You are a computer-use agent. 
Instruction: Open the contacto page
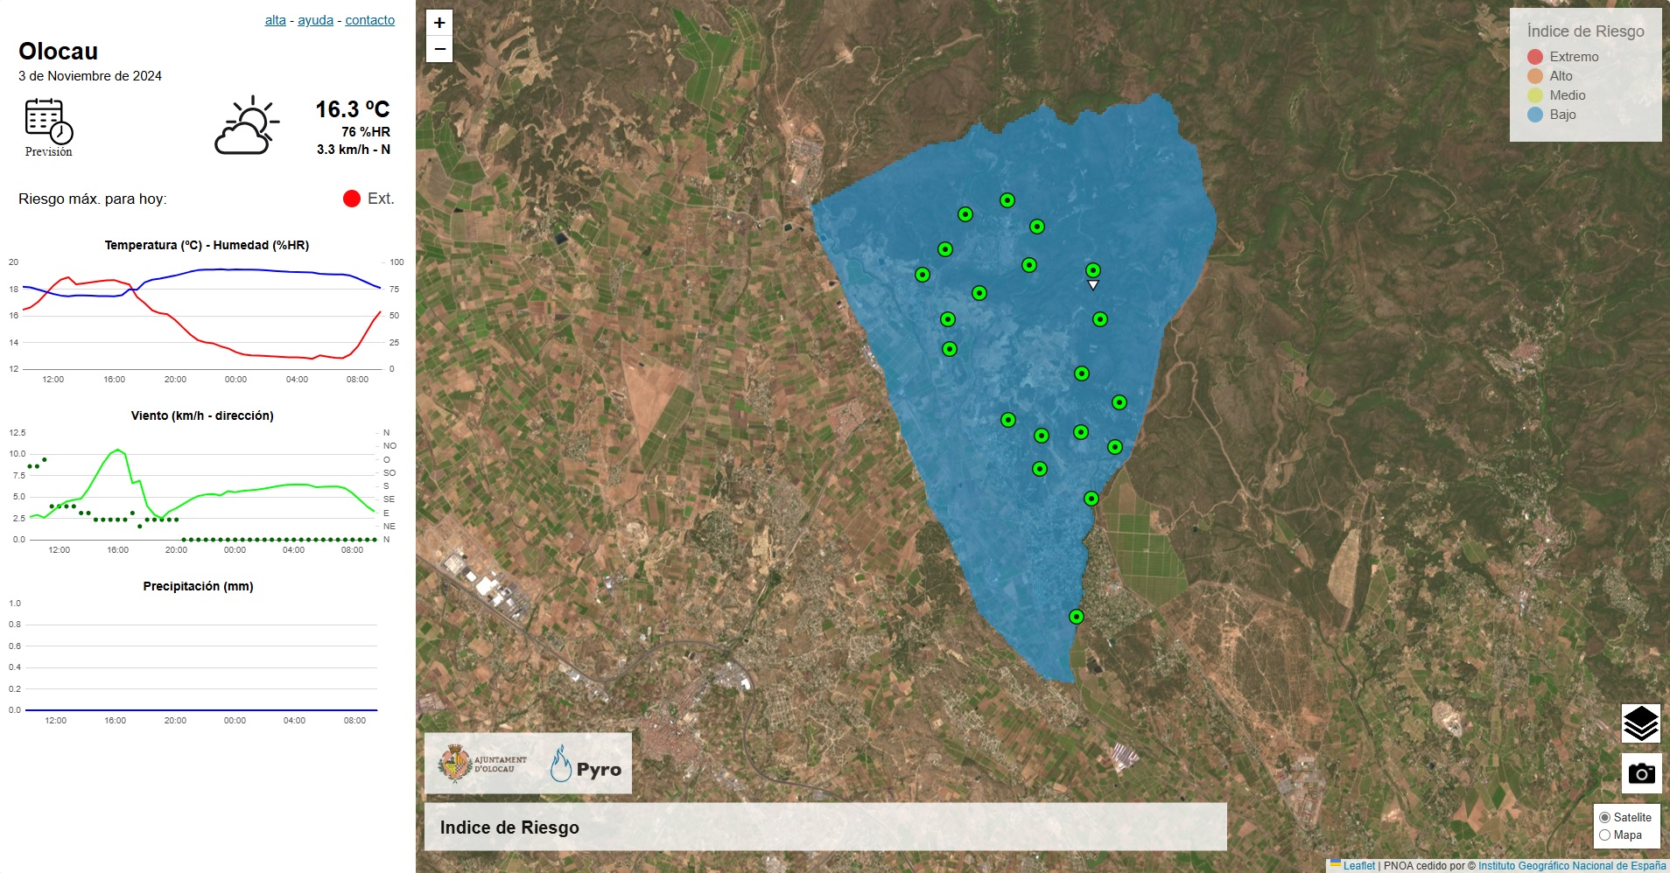[x=369, y=19]
